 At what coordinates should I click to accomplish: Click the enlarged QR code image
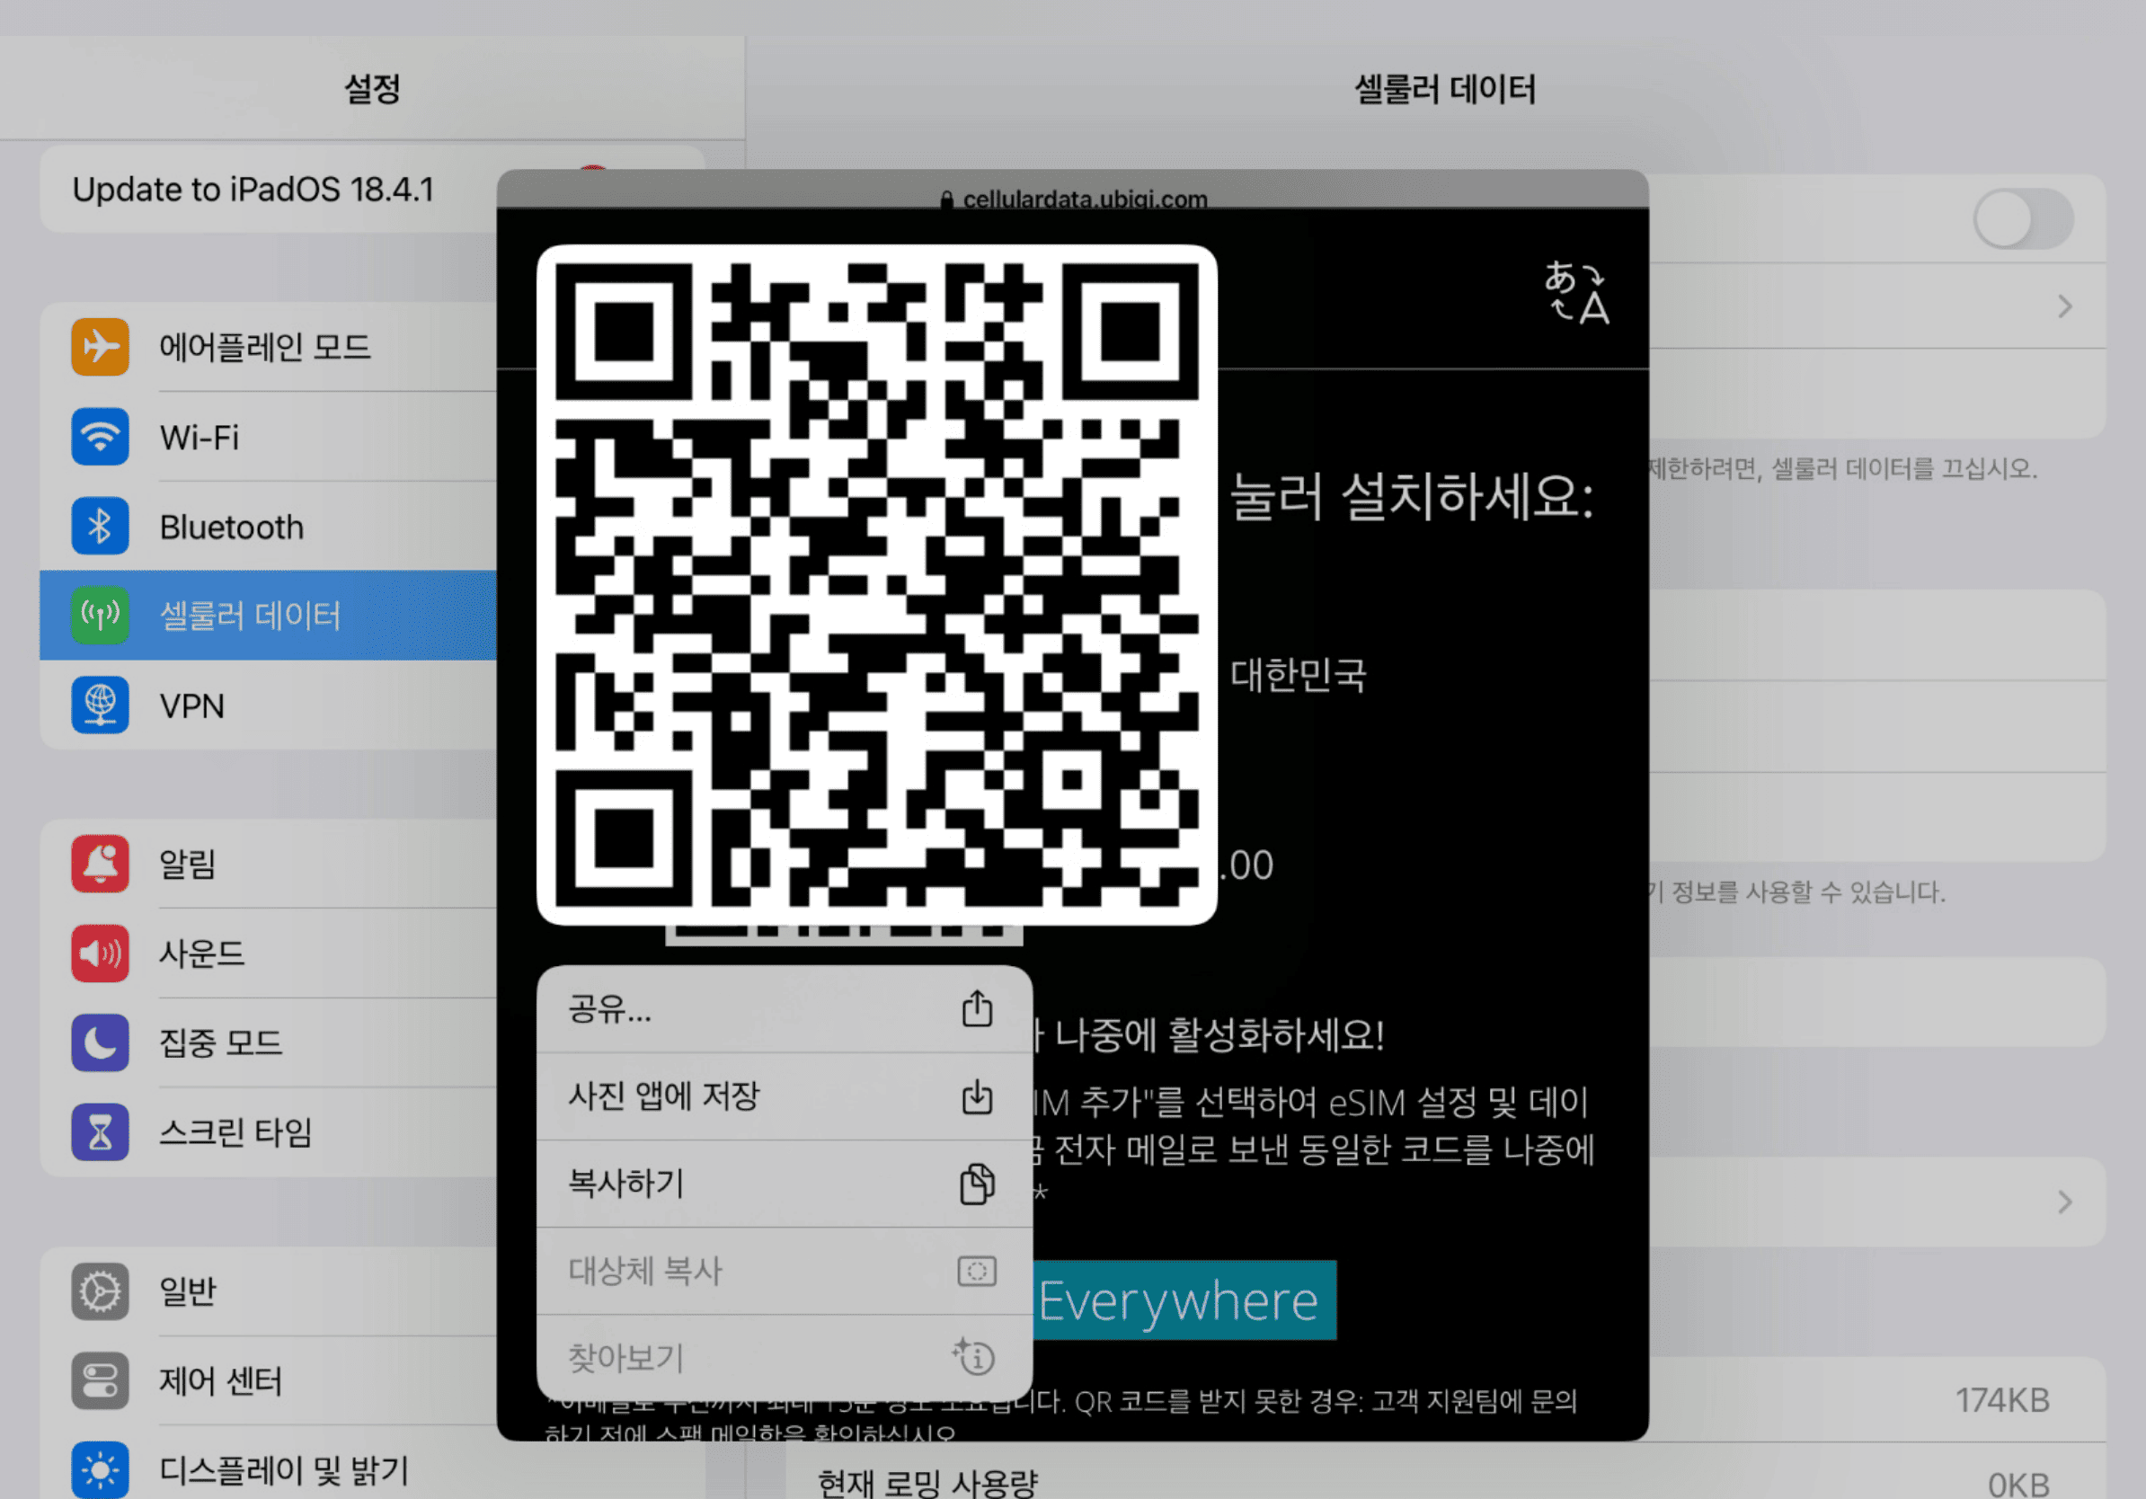coord(877,585)
